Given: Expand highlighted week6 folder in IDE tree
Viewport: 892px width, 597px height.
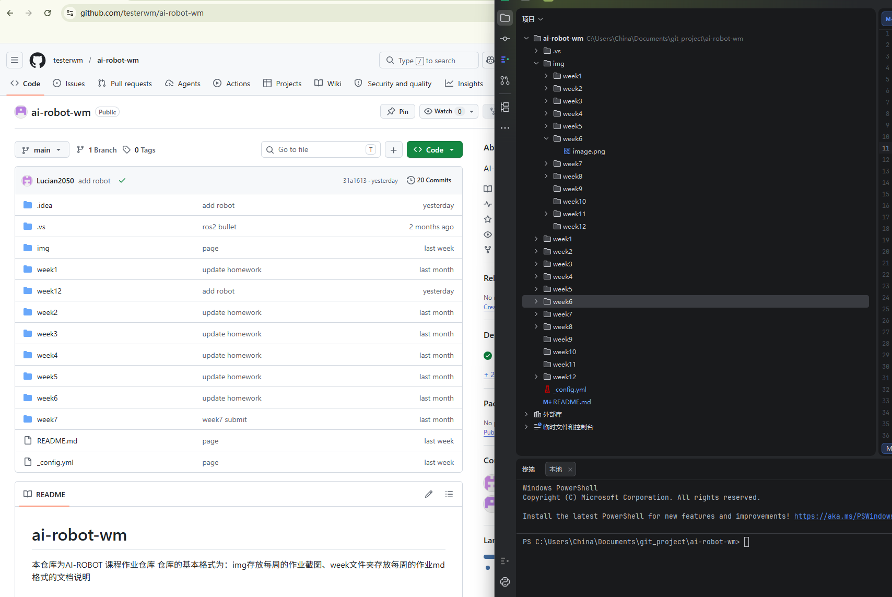Looking at the screenshot, I should pyautogui.click(x=536, y=302).
